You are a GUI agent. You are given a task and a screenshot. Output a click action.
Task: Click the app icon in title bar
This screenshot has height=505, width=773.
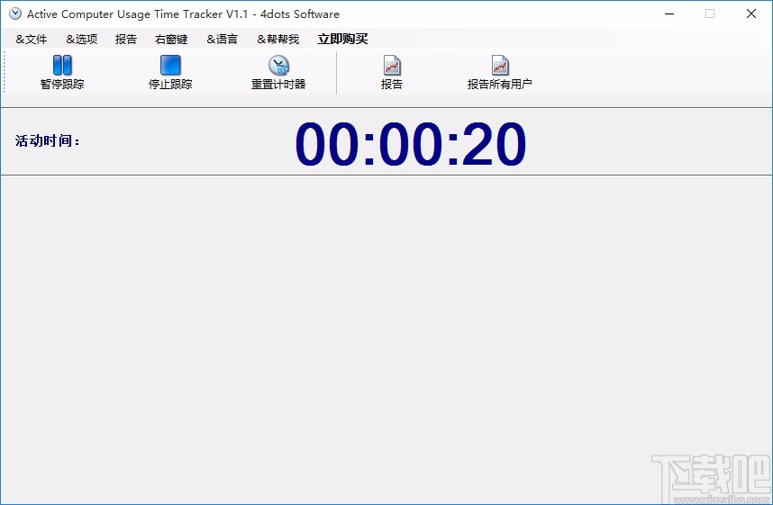point(15,14)
